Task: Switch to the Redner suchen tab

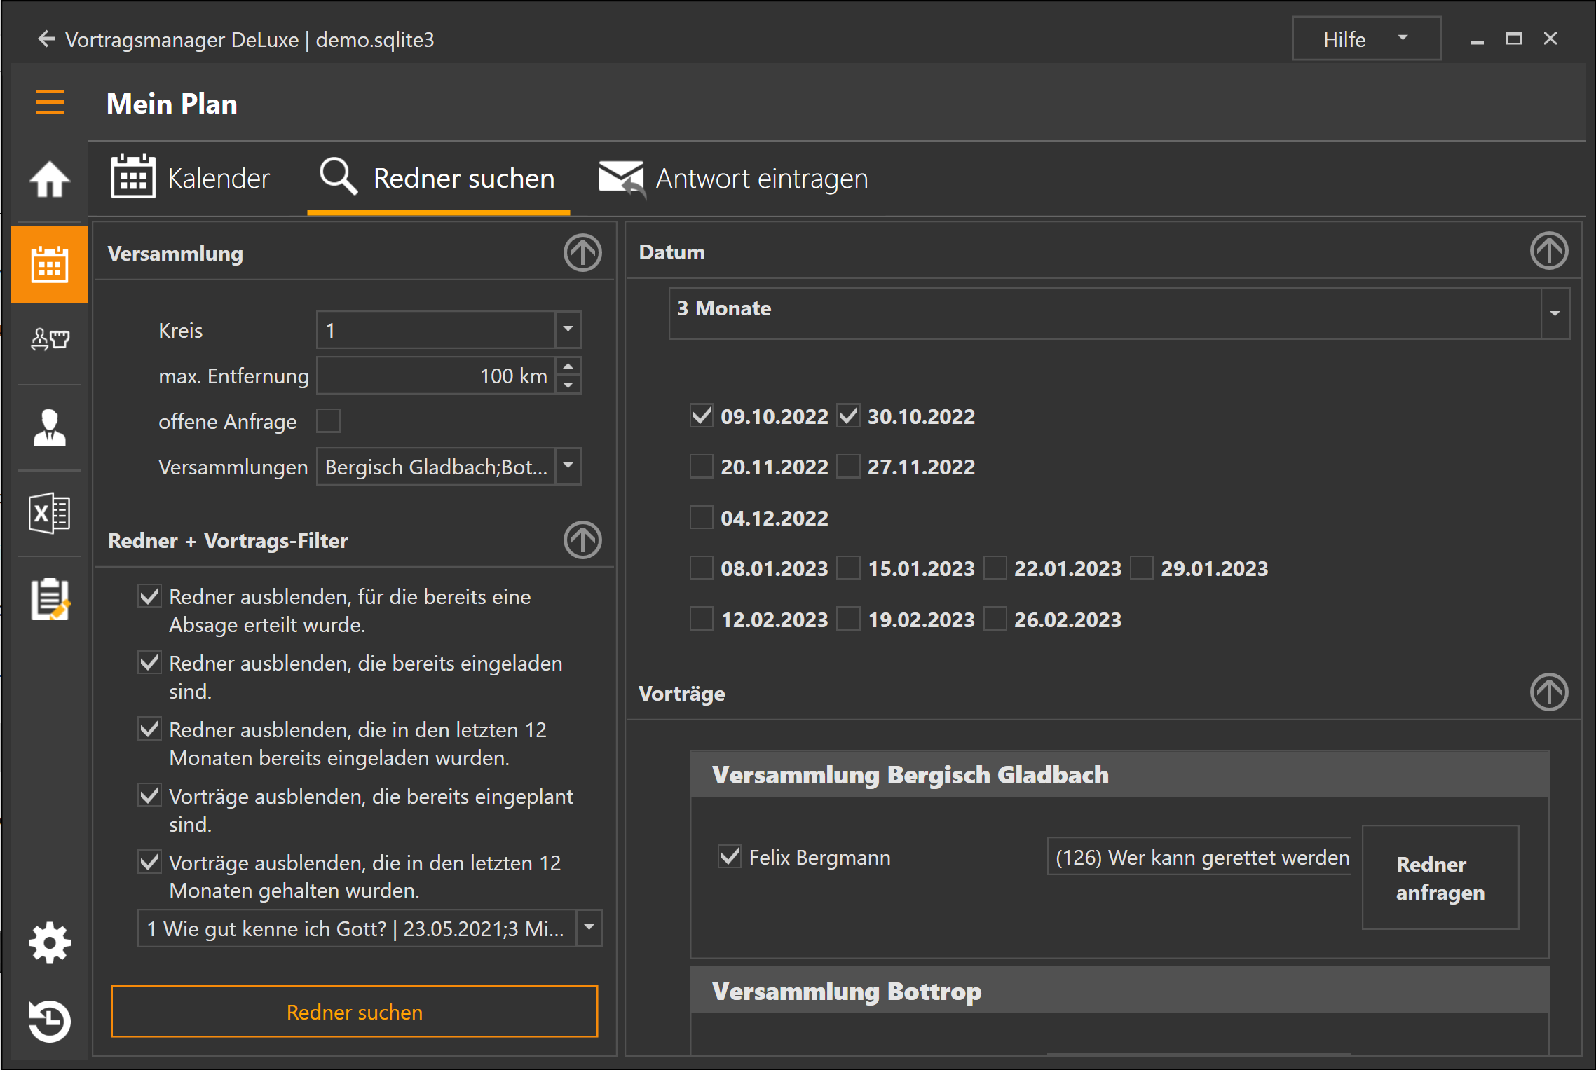Action: click(x=438, y=178)
